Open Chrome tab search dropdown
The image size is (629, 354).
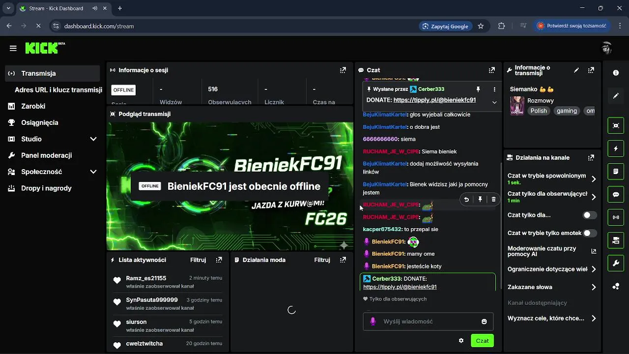[x=8, y=8]
